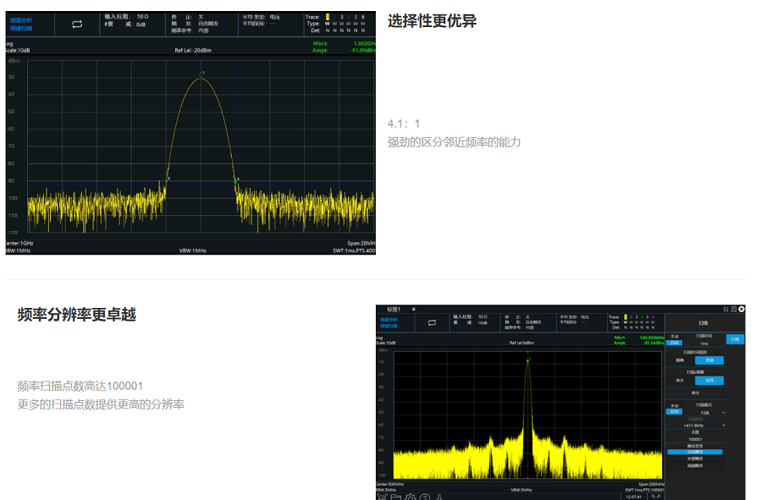
Task: Select the blue 扫描 side tab
Action: (x=735, y=339)
